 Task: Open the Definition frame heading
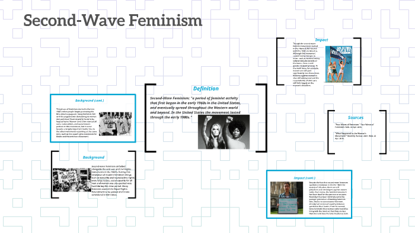tap(206, 89)
